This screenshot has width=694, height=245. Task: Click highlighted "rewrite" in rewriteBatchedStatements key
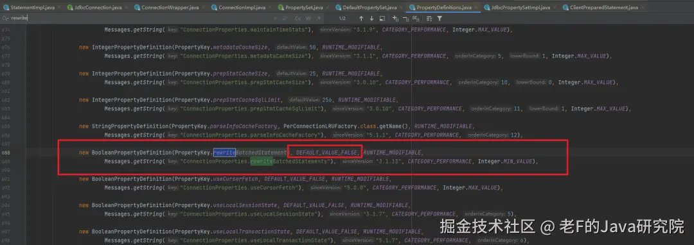pos(224,153)
